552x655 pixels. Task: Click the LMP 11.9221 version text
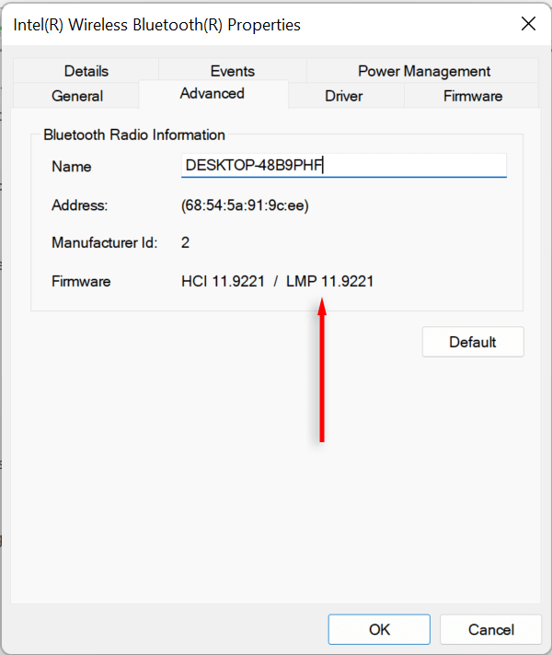tap(329, 281)
